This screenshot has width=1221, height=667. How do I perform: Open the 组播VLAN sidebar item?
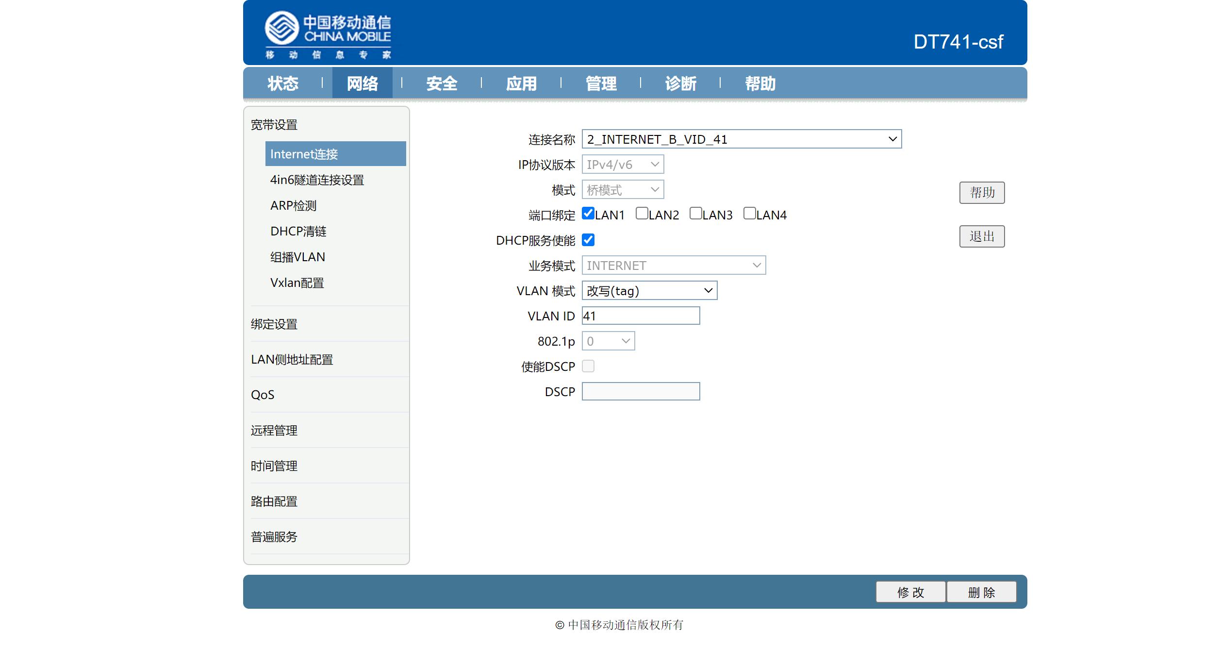297,257
